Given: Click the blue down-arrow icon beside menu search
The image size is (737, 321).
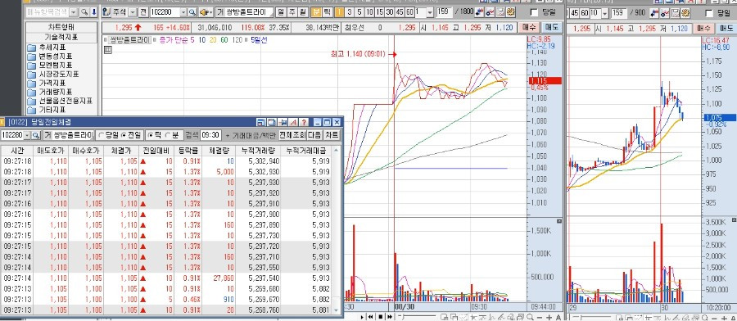Looking at the screenshot, I should [93, 12].
